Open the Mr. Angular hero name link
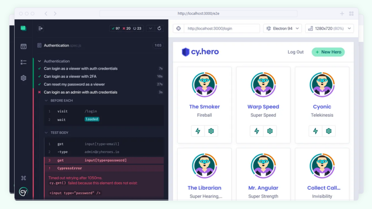372x209 pixels. [x=263, y=188]
